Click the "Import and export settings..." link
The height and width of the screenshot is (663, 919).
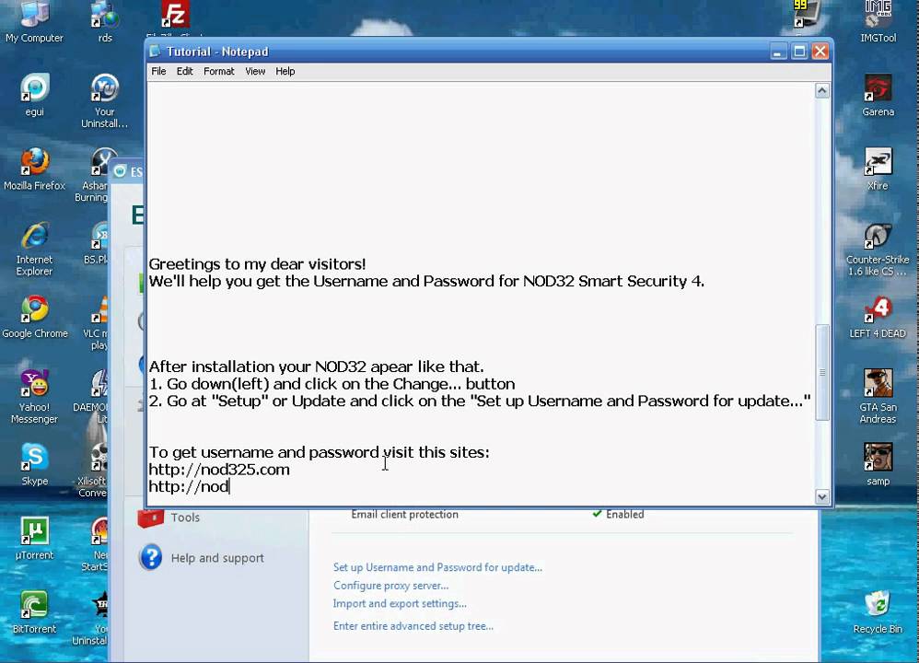pyautogui.click(x=400, y=603)
